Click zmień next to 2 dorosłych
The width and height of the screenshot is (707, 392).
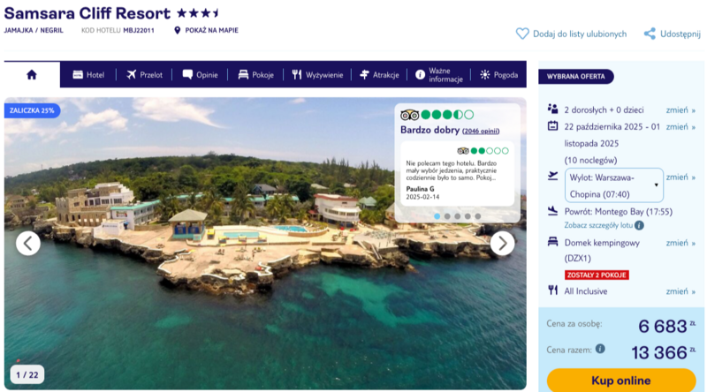(680, 110)
